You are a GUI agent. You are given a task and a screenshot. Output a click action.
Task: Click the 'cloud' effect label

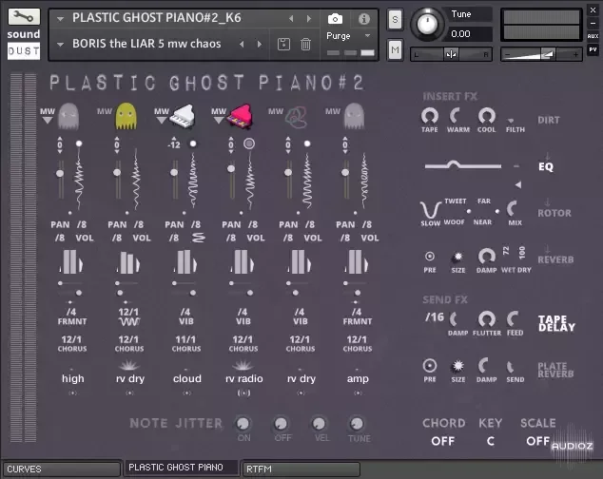pyautogui.click(x=187, y=378)
